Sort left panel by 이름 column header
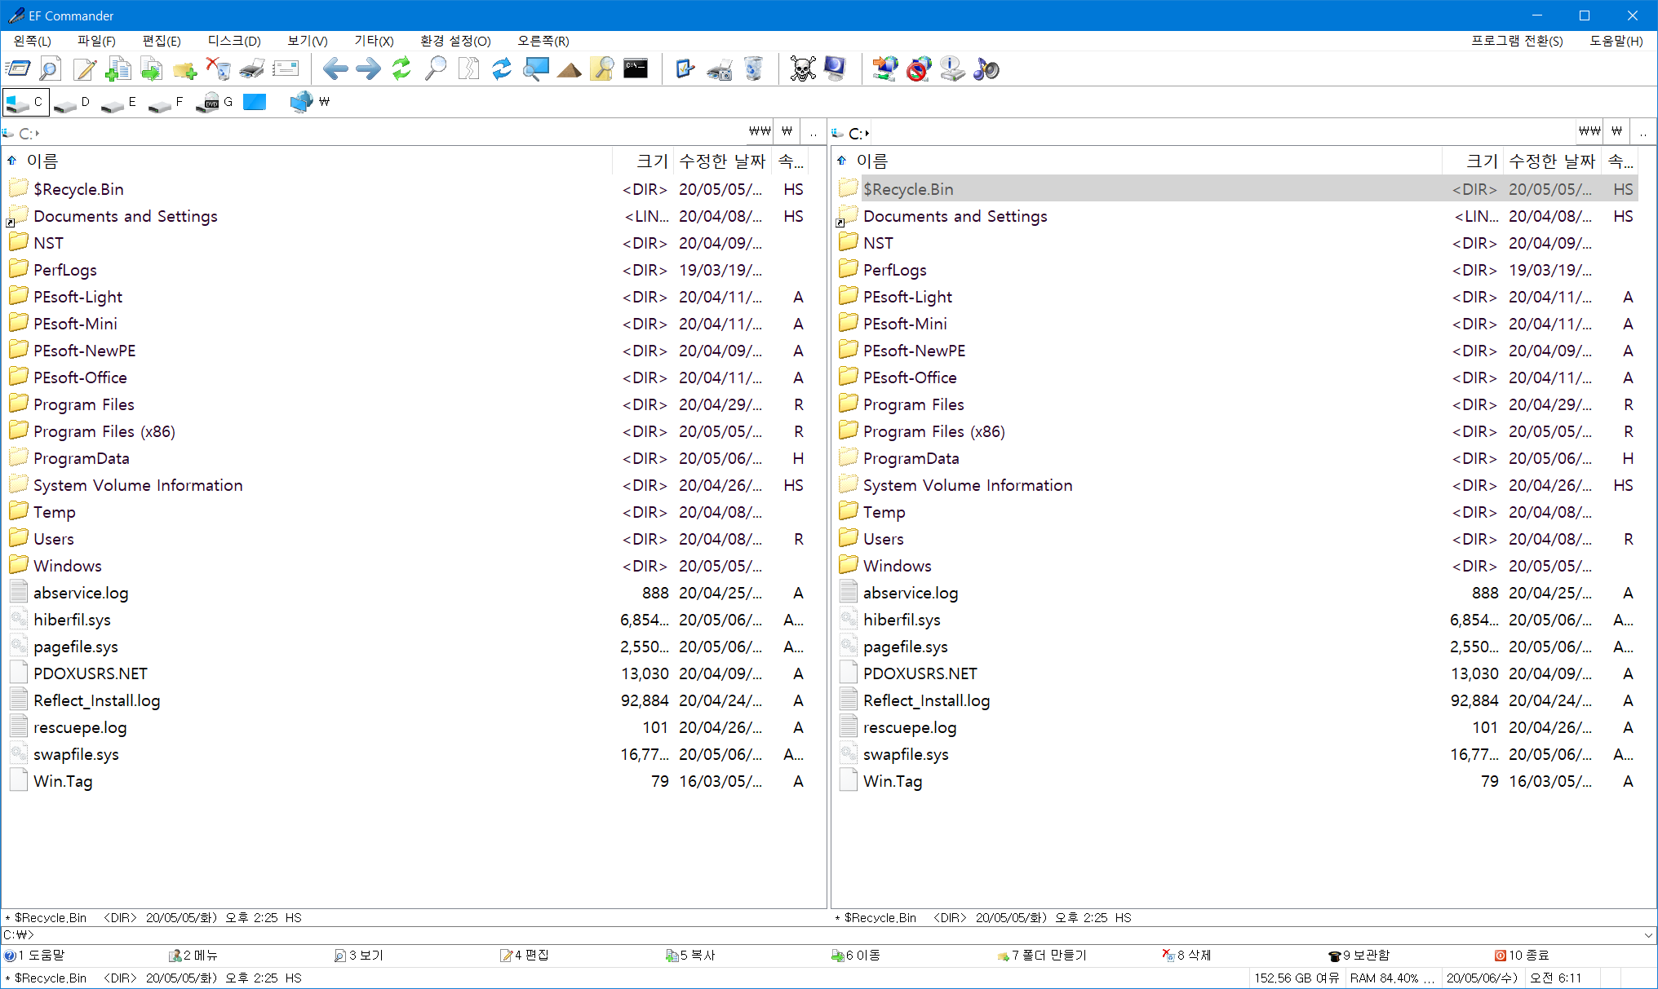The height and width of the screenshot is (989, 1658). [308, 161]
